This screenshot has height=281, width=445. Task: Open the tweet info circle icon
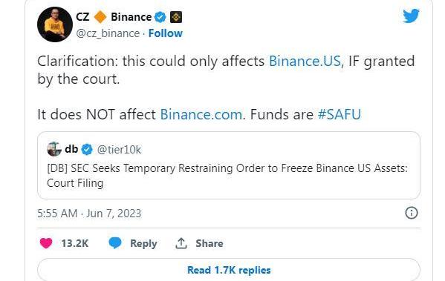click(412, 213)
